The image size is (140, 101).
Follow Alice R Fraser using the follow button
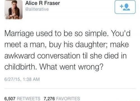click(125, 7)
